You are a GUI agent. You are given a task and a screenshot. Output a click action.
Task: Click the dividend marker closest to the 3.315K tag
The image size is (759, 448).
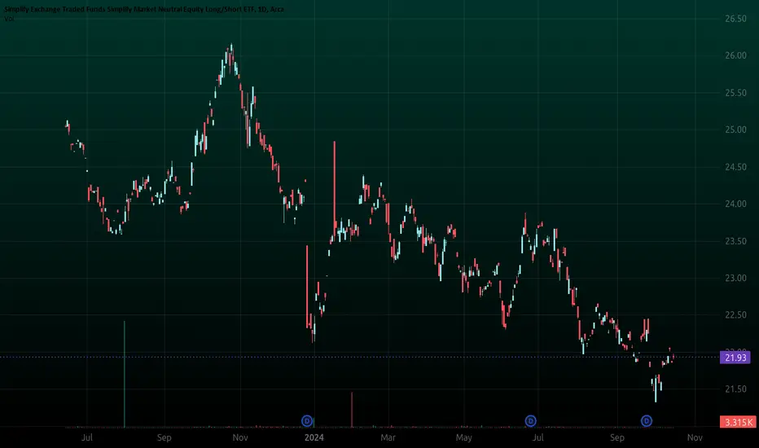[647, 421]
